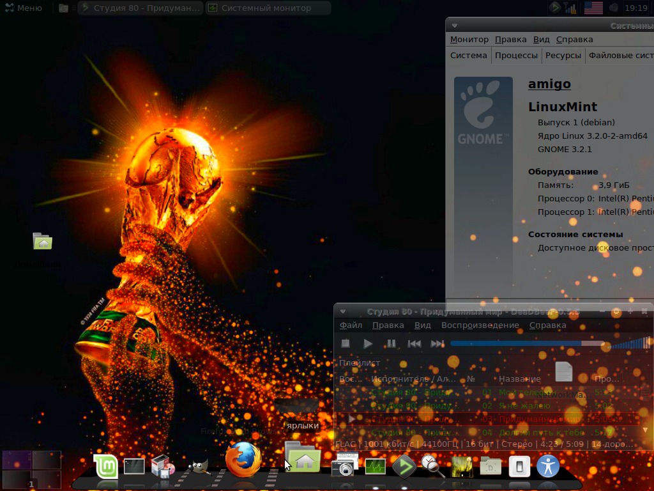Switch to the Файловые системы tab
The height and width of the screenshot is (491, 654).
click(620, 56)
